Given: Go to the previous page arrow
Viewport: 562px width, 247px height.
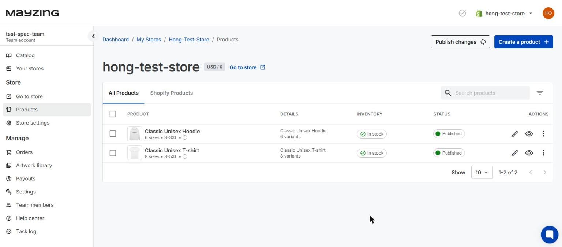Looking at the screenshot, I should 531,172.
